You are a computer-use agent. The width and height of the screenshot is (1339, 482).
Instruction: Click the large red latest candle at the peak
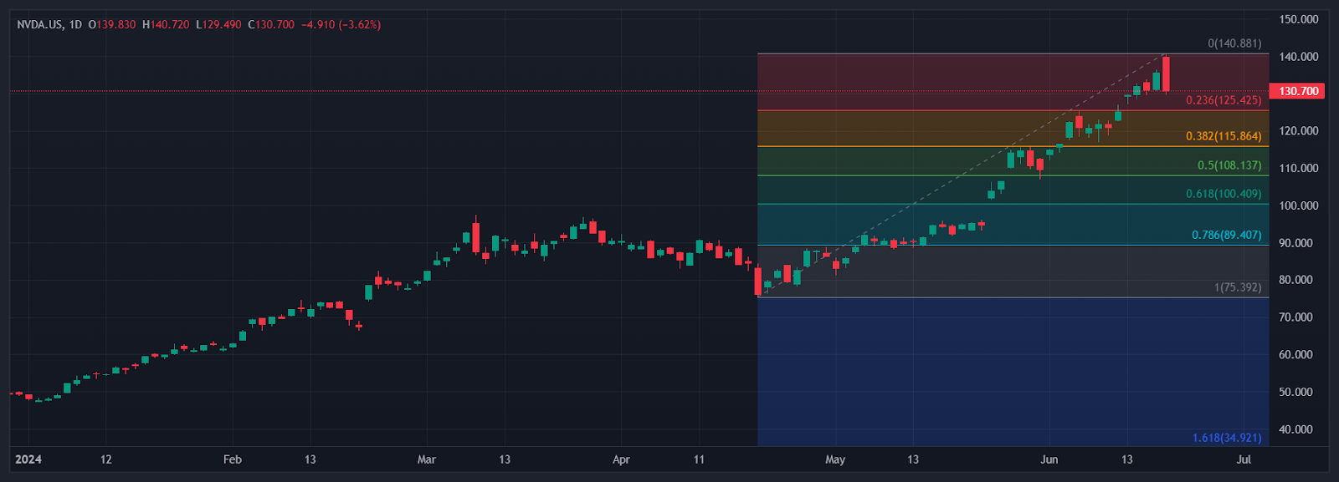1166,74
